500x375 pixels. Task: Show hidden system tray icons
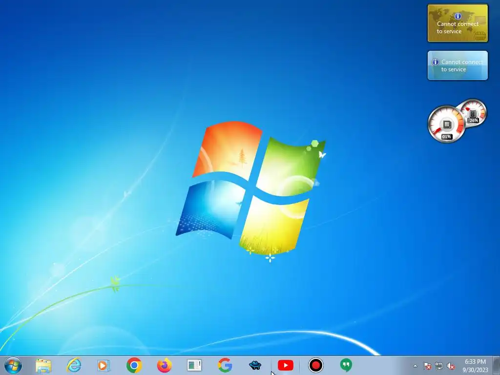pyautogui.click(x=415, y=366)
